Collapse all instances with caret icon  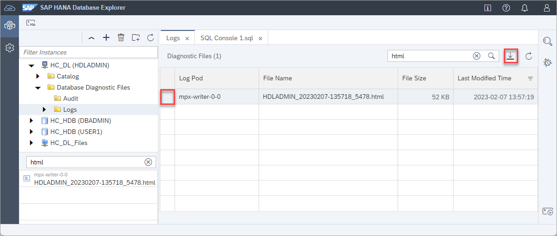pyautogui.click(x=91, y=38)
